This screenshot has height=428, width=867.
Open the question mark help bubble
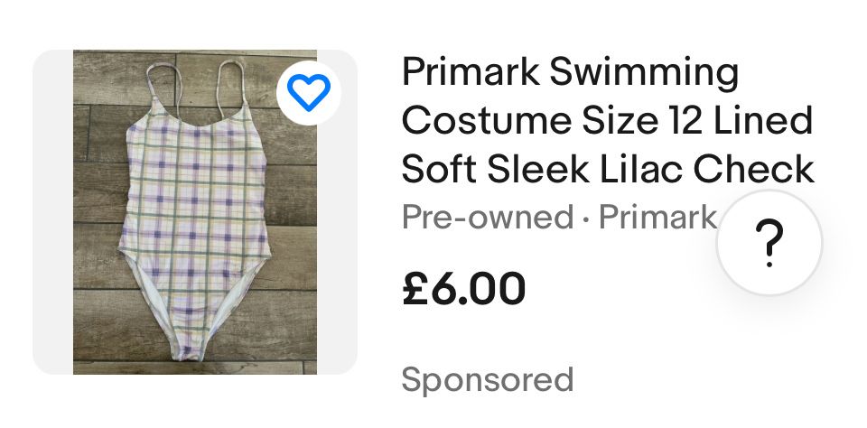(x=769, y=243)
